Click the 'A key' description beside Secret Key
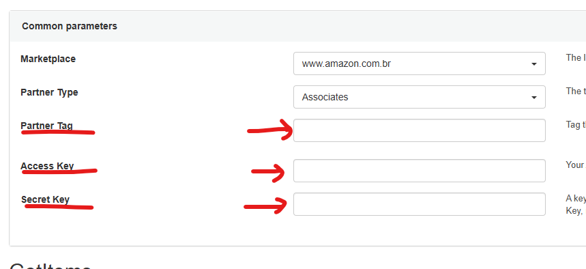This screenshot has width=586, height=269. 576,204
